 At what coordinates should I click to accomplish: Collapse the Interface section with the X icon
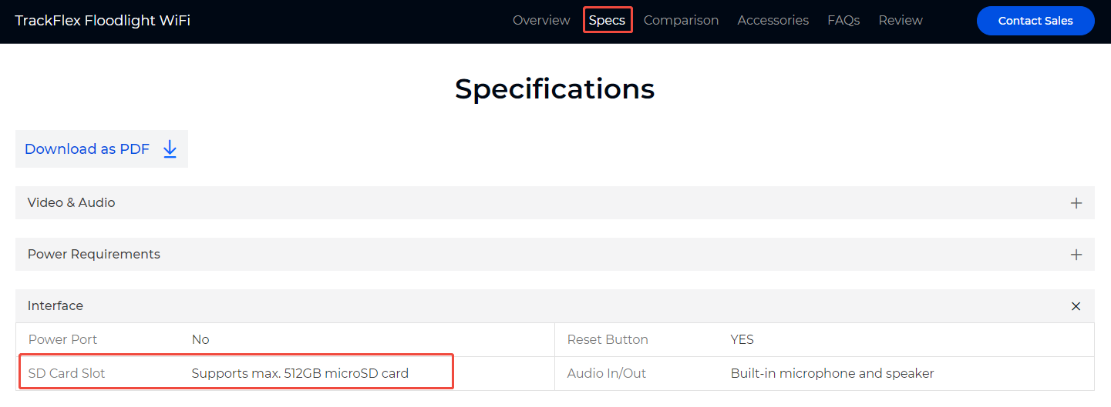1076,306
